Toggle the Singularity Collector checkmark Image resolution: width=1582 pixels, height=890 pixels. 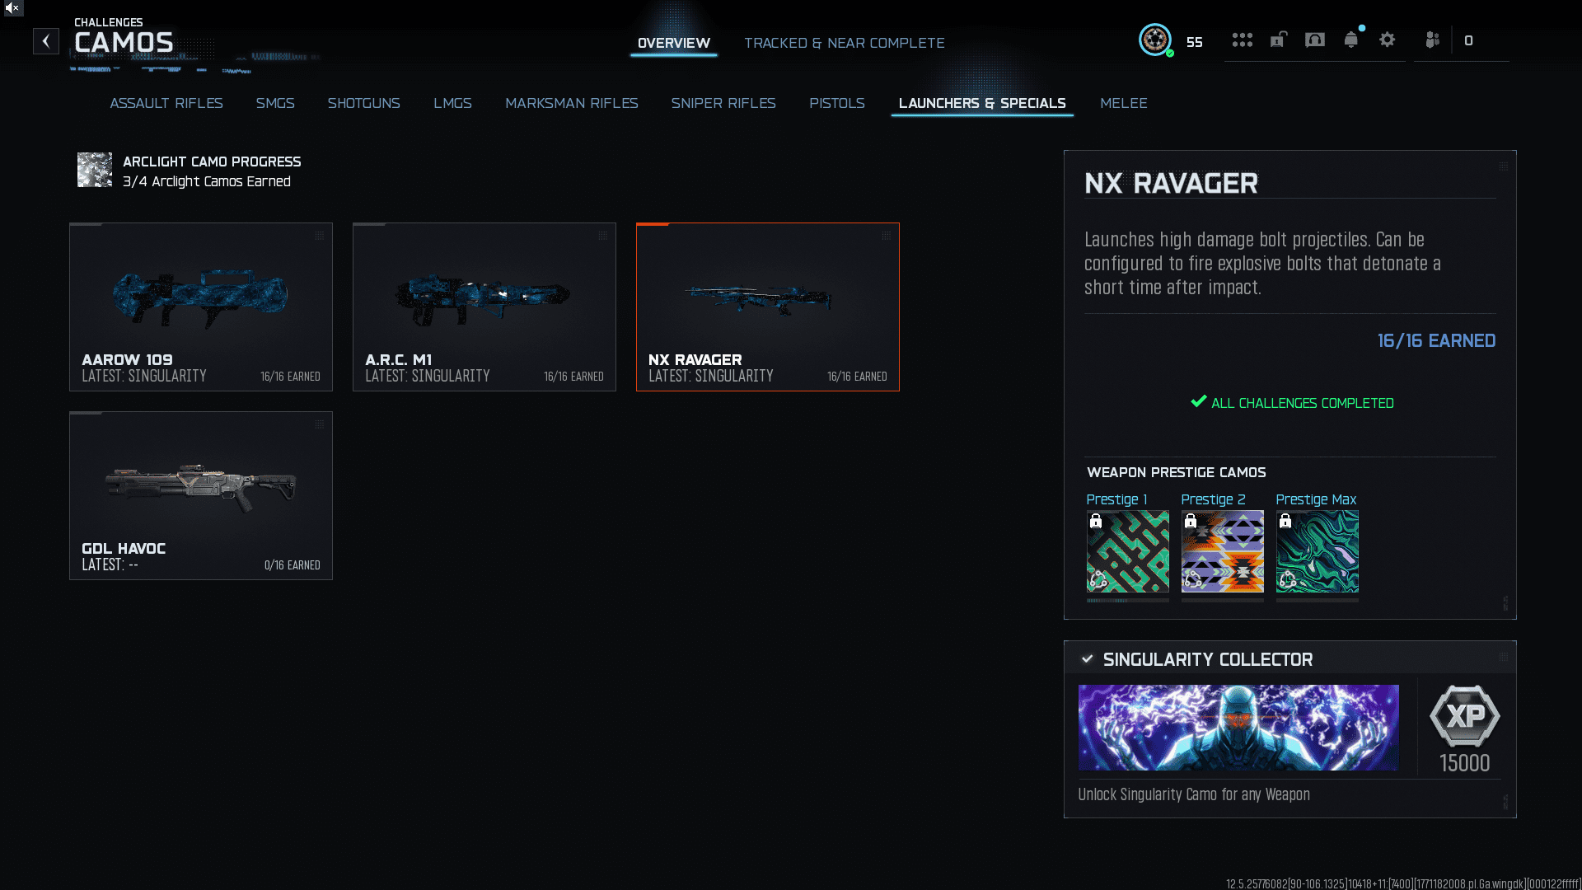(1087, 659)
